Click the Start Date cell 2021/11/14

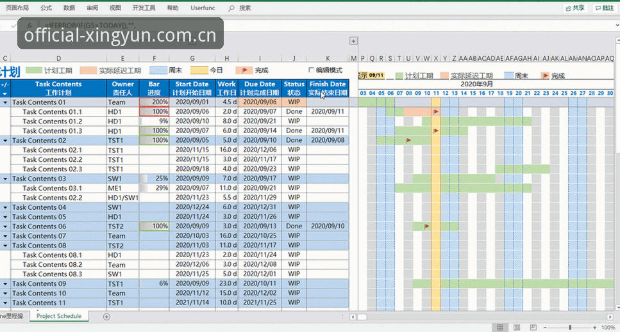(192, 303)
